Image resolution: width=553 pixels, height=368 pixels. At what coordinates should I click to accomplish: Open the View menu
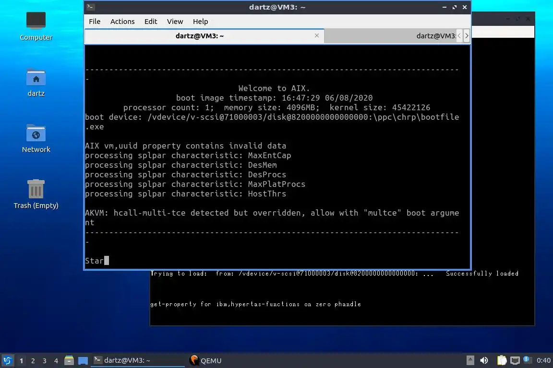175,22
